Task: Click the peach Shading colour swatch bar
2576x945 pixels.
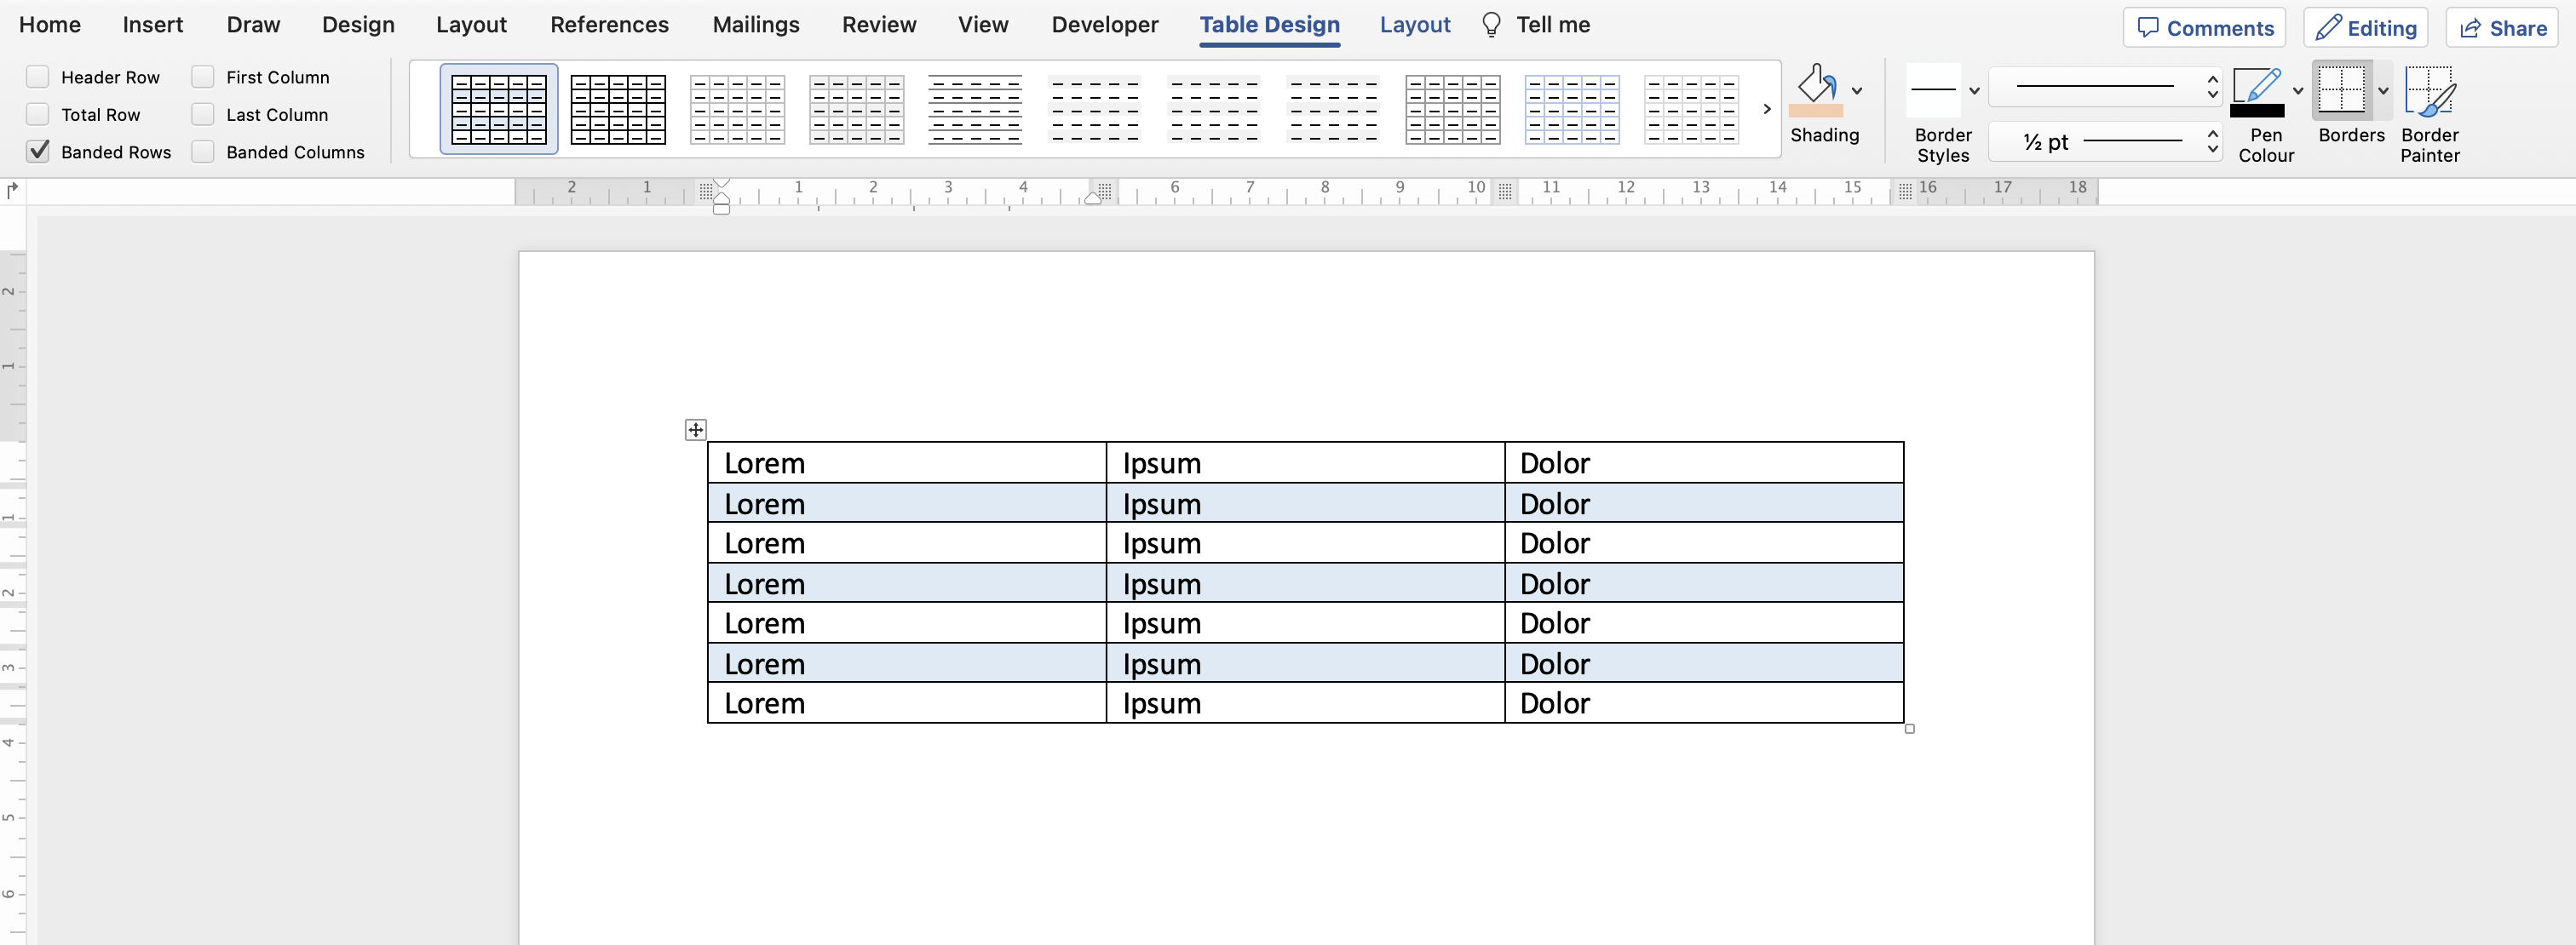Action: click(x=1815, y=111)
